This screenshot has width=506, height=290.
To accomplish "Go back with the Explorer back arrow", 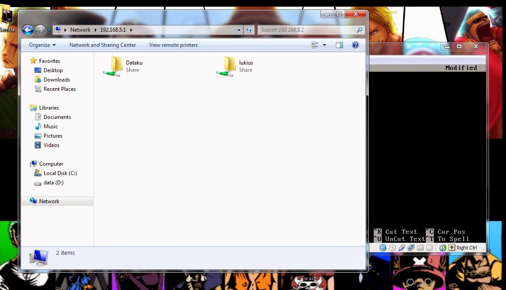I will (28, 30).
